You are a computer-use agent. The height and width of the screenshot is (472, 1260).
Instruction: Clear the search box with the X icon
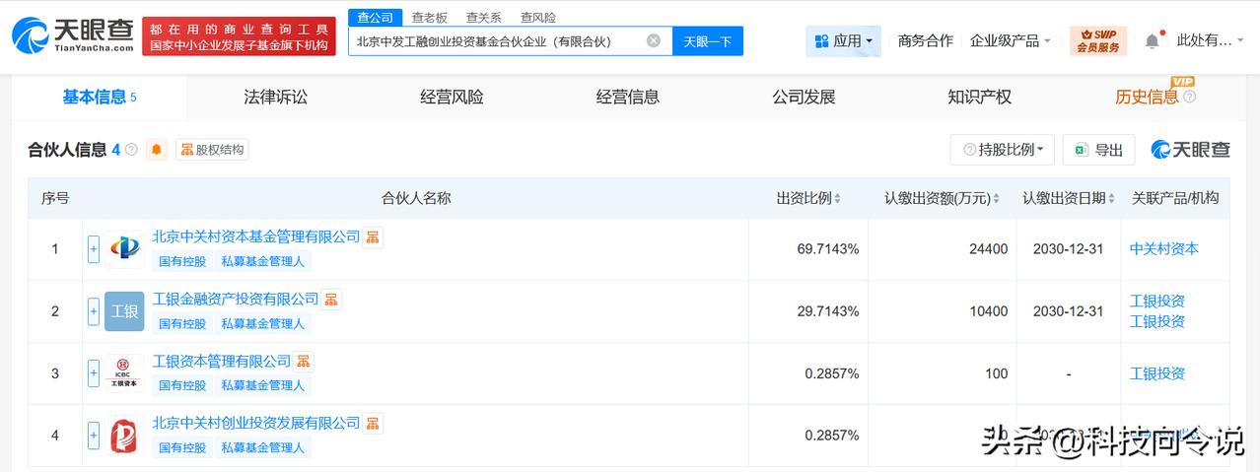pos(654,40)
